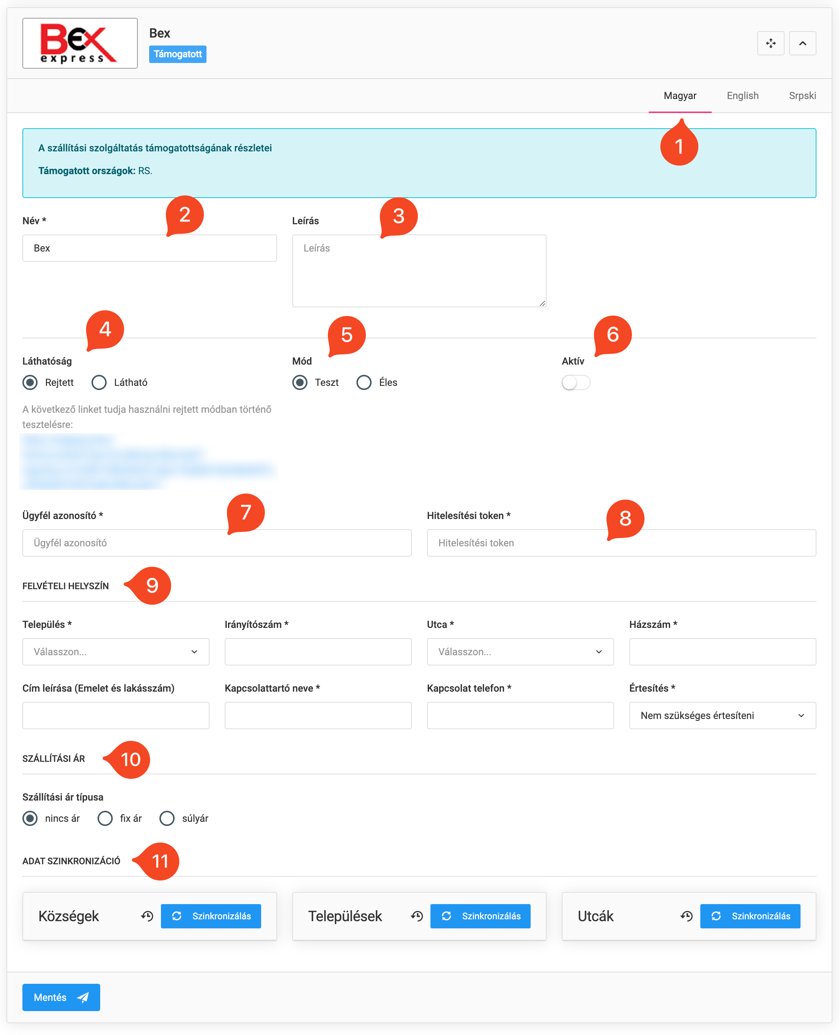Synchronize Utcák data
840x1035 pixels.
pyautogui.click(x=750, y=916)
